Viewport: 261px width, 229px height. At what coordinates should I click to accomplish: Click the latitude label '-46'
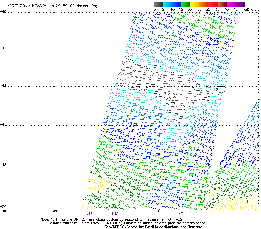3,124
